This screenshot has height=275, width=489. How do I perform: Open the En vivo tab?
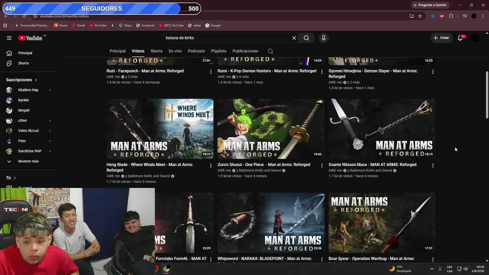[175, 51]
